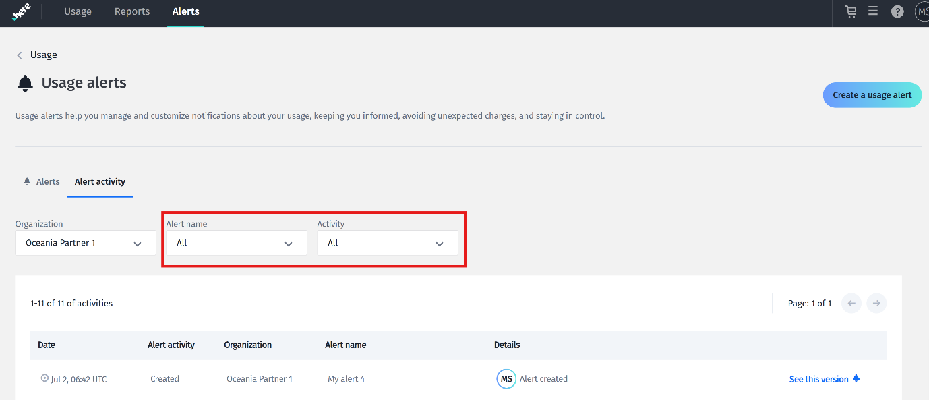Click the bell icon beside Usage alerts
Image resolution: width=929 pixels, height=400 pixels.
(x=26, y=84)
